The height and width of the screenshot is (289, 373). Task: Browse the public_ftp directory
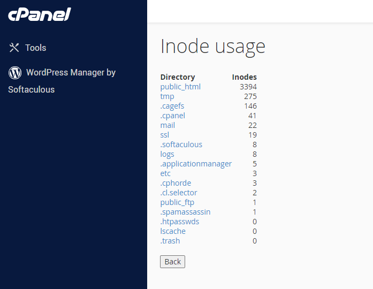(177, 202)
